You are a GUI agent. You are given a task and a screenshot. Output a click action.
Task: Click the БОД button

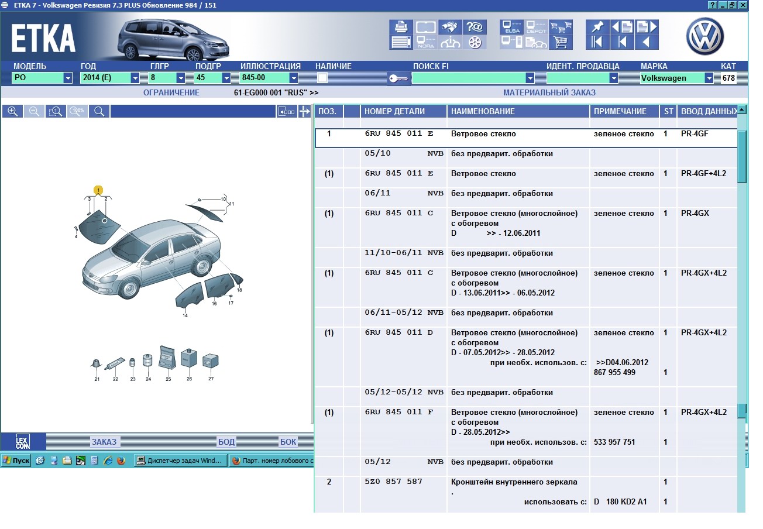[226, 442]
